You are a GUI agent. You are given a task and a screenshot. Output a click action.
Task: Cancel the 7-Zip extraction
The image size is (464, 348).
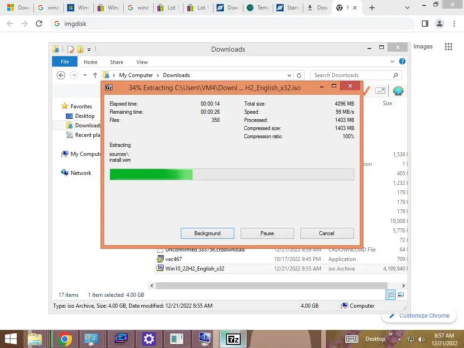click(327, 233)
